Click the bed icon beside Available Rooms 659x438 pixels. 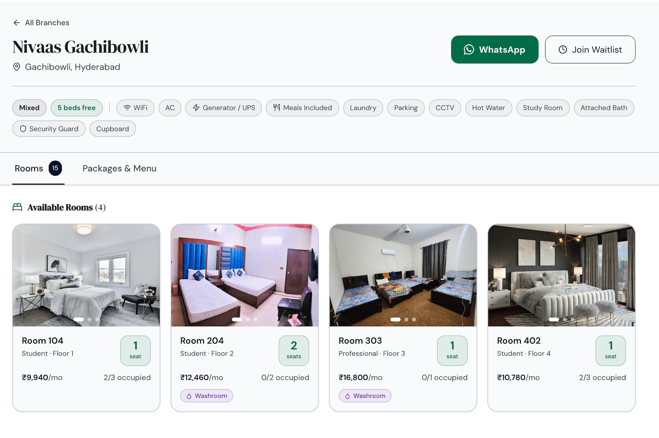17,207
